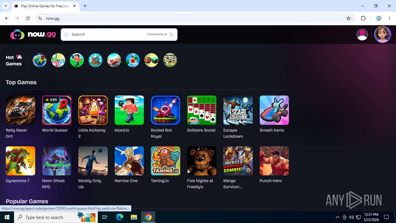Image resolution: width=396 pixels, height=223 pixels.
Task: Click the Search input field
Action: 119,34
